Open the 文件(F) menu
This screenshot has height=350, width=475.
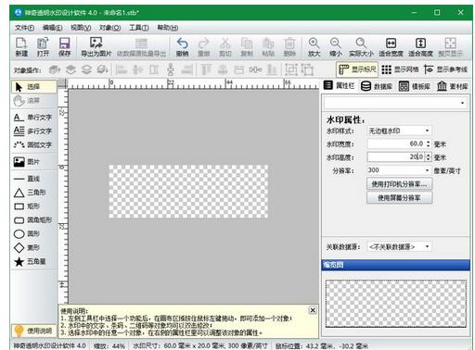(24, 28)
